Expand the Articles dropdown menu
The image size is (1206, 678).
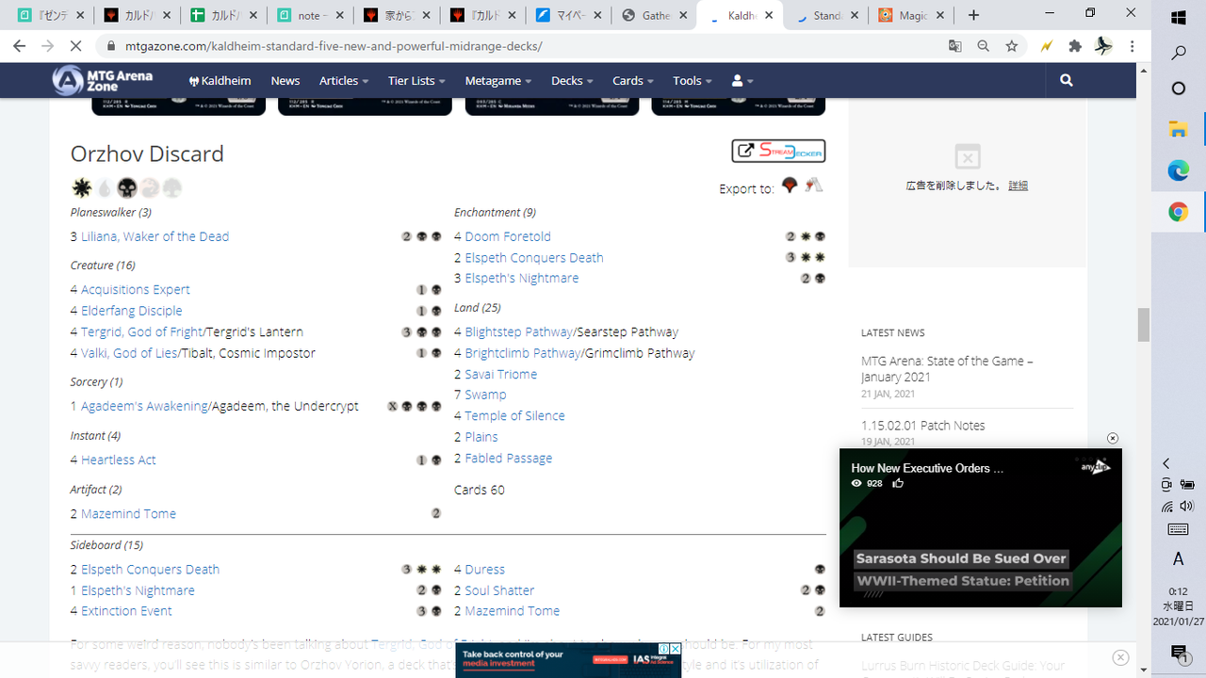pos(344,81)
